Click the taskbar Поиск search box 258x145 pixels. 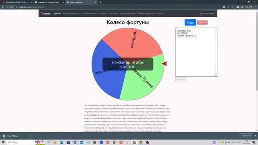point(25,142)
